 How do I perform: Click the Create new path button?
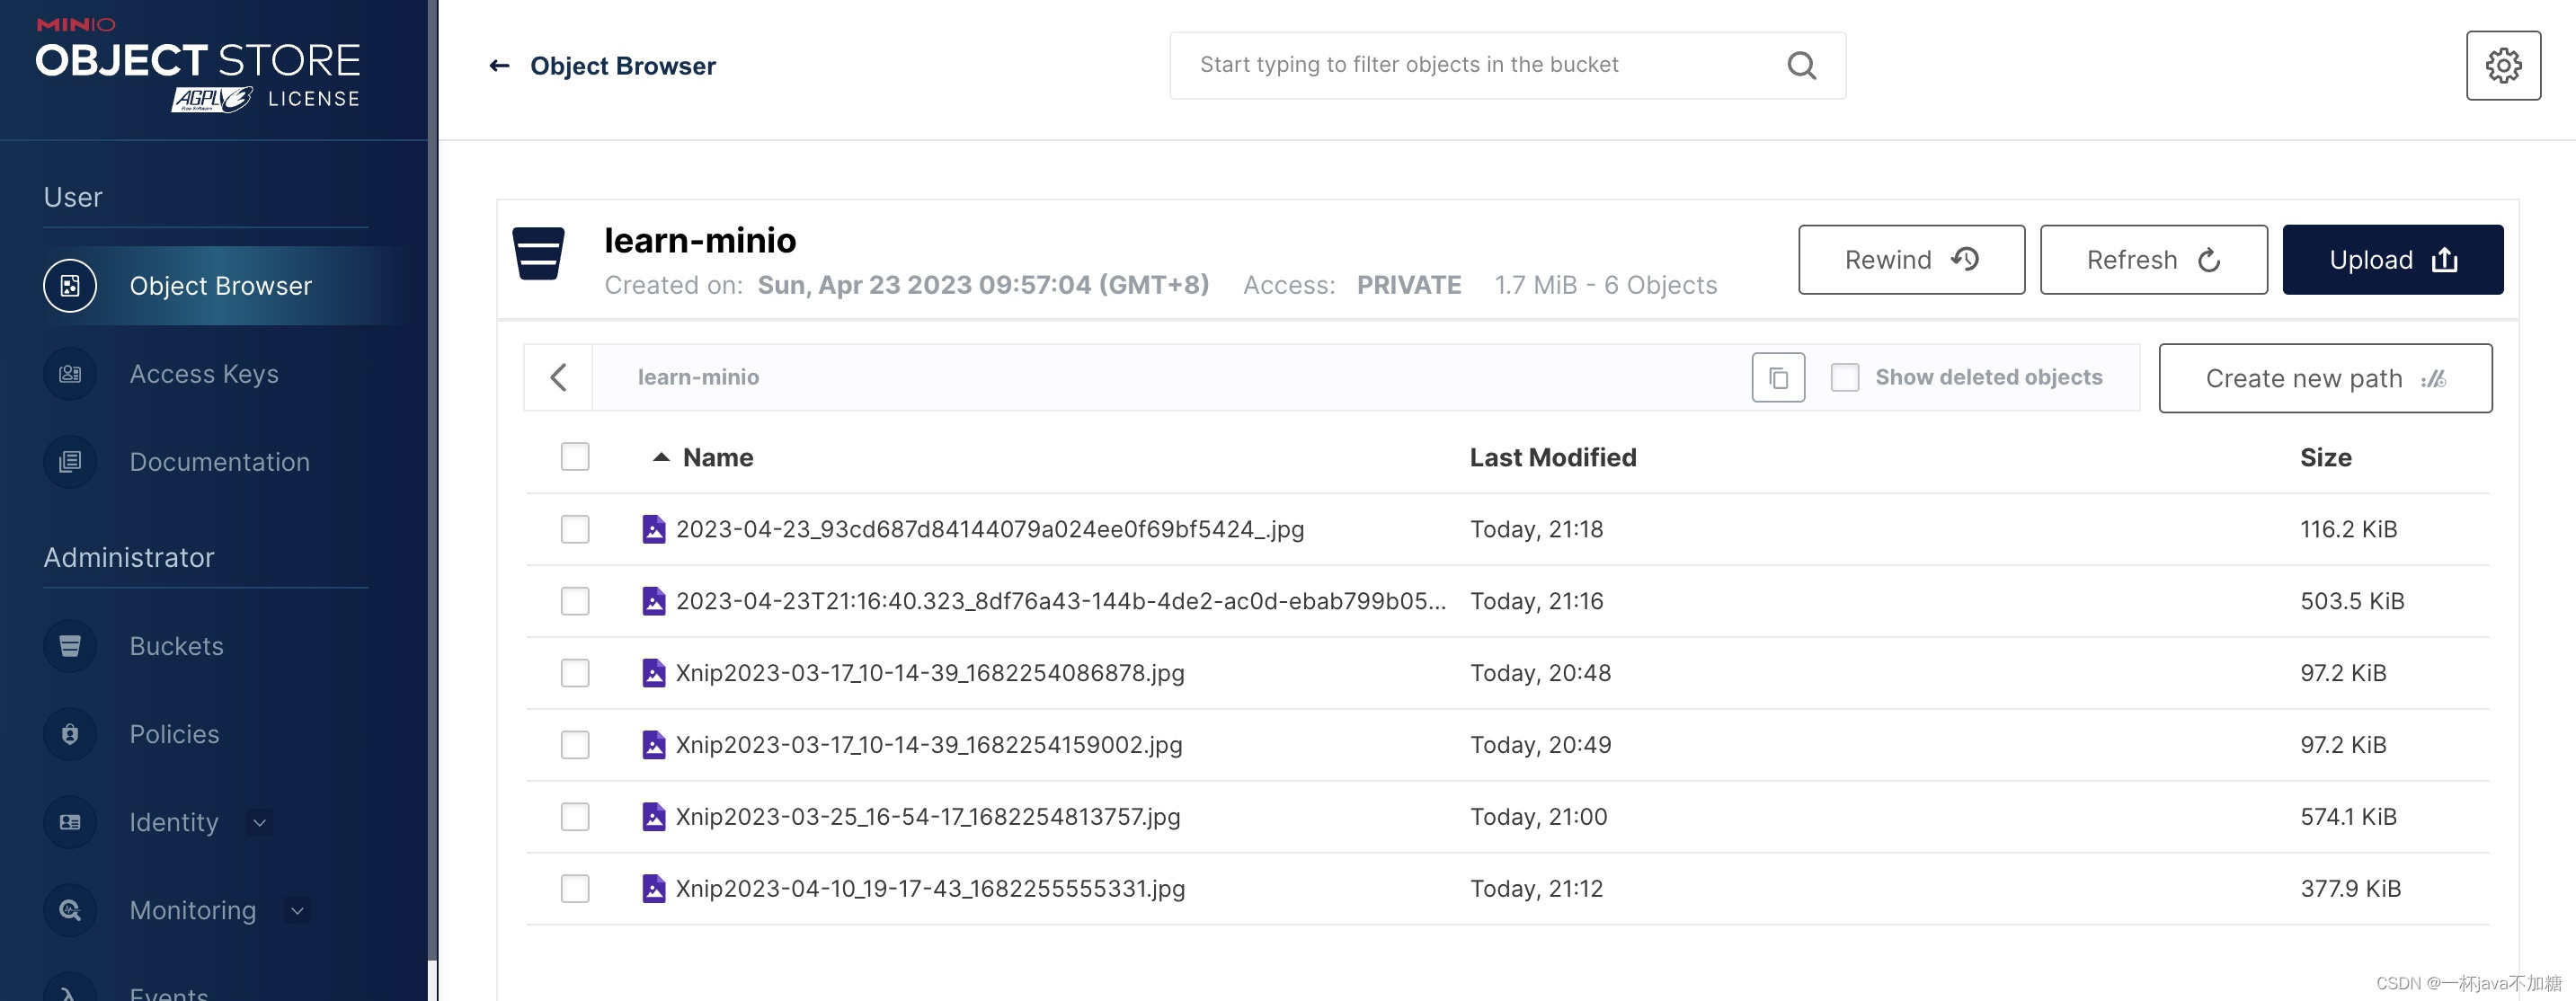(2324, 376)
